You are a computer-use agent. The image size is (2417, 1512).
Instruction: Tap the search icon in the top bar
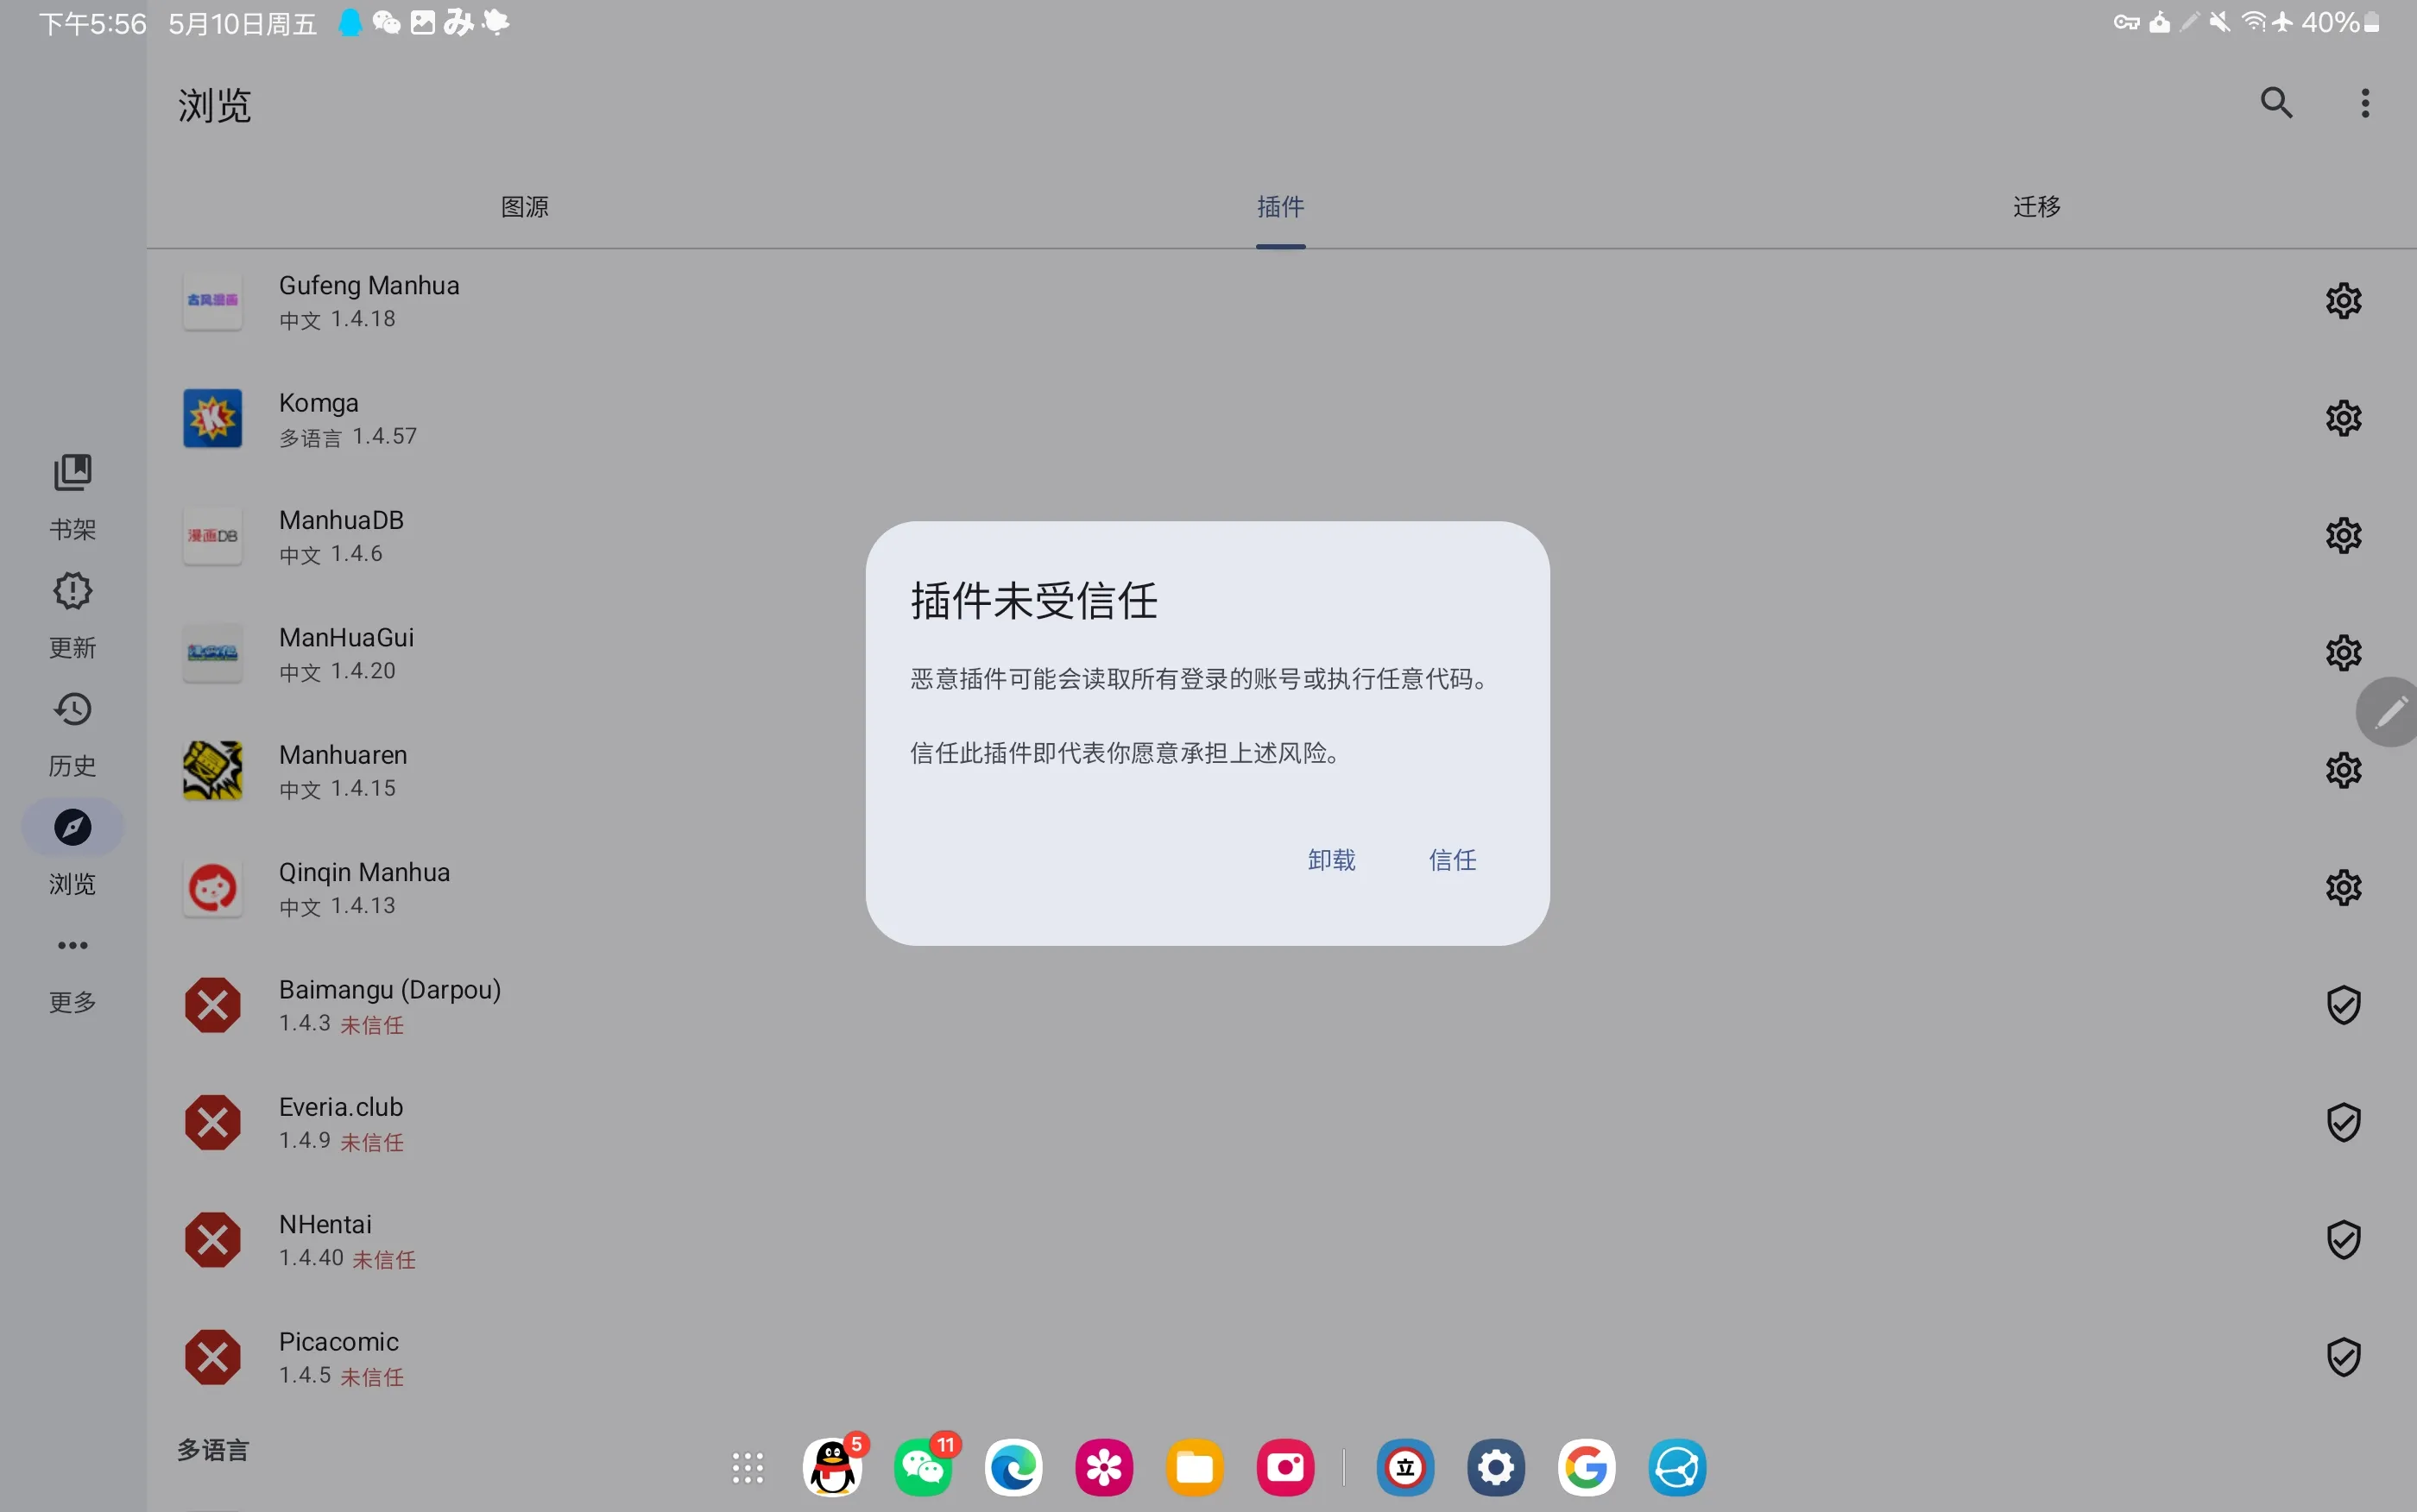tap(2277, 103)
